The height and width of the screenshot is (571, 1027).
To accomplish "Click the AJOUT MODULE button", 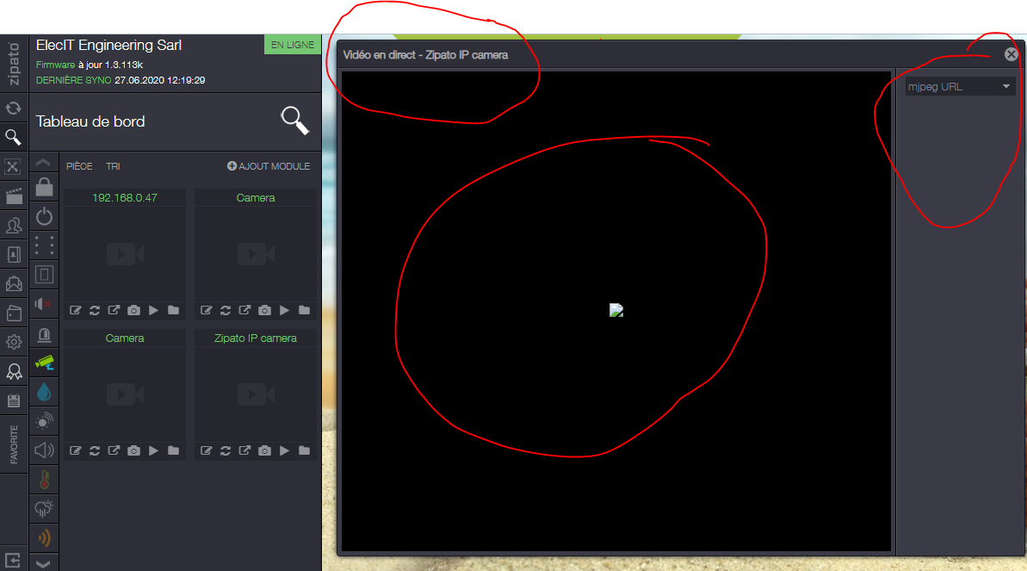I will [269, 166].
